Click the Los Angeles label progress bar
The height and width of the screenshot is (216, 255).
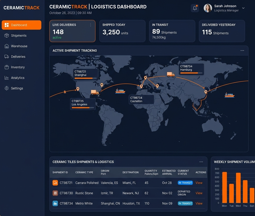click(83, 108)
